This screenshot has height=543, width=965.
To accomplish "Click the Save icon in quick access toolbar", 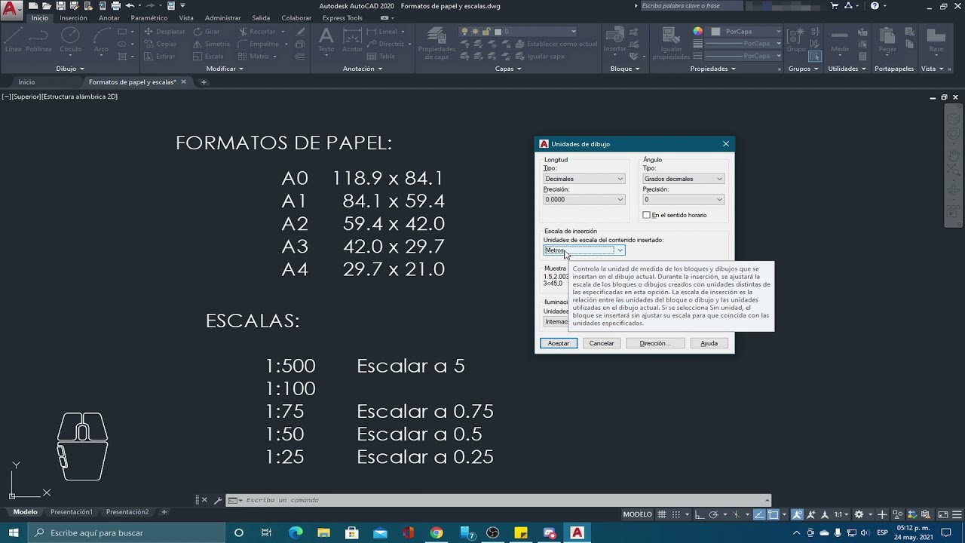I will point(60,5).
